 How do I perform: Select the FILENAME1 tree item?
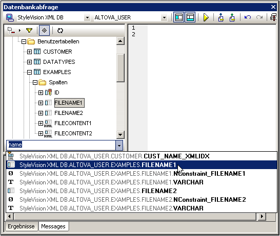point(69,103)
